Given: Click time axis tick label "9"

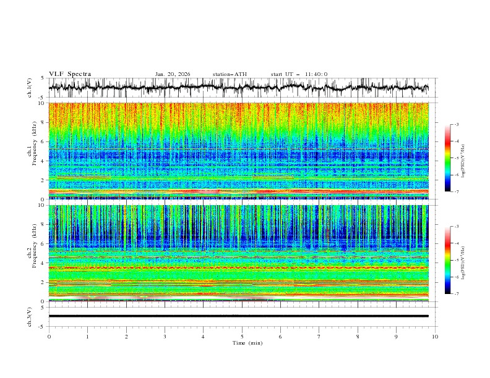Looking at the screenshot, I should (x=396, y=337).
